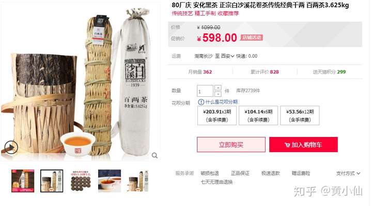Click the quantity input field
This screenshot has height=206, width=372.
205,91
